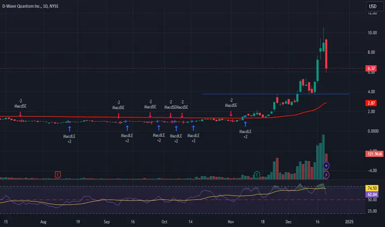Click the -4.00 axis label
Image resolution: width=385 pixels, height=227 pixels.
[x=372, y=170]
